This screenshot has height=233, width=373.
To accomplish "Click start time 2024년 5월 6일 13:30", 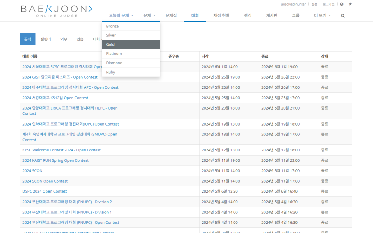I will click(x=220, y=191).
